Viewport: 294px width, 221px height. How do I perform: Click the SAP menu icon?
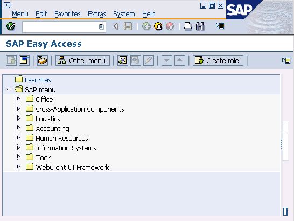click(x=24, y=60)
